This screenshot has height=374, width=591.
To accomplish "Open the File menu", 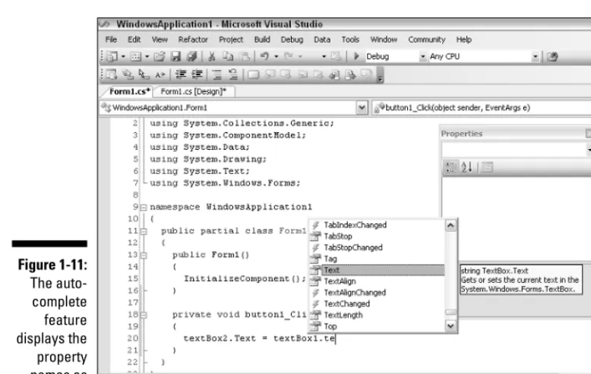I will pos(111,40).
